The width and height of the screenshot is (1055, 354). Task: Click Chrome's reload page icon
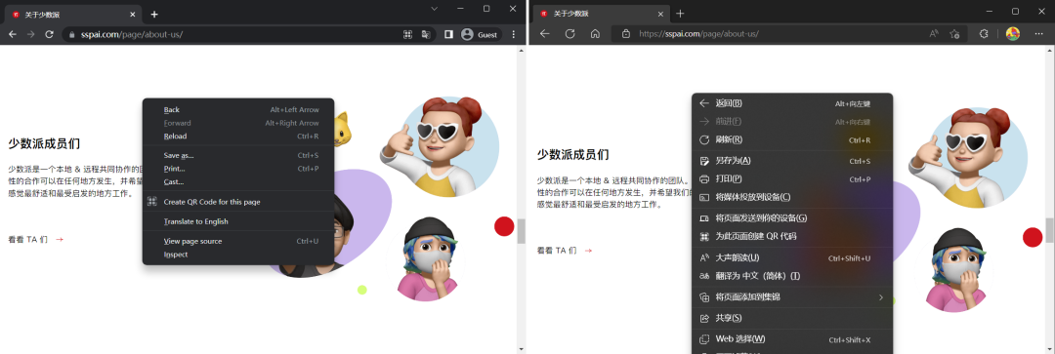(x=49, y=34)
